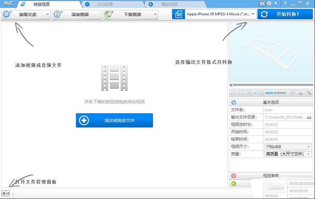Click the preview stop button
Viewport: 315px width, 199px height.
point(241,93)
